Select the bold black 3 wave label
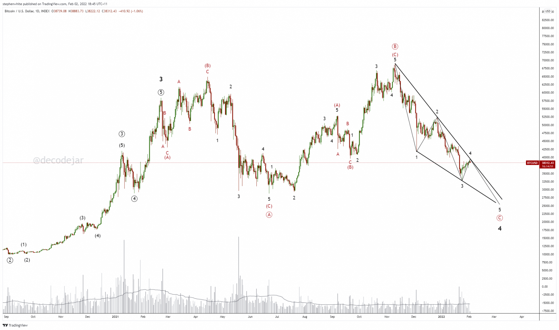The width and height of the screenshot is (559, 330). 161,79
